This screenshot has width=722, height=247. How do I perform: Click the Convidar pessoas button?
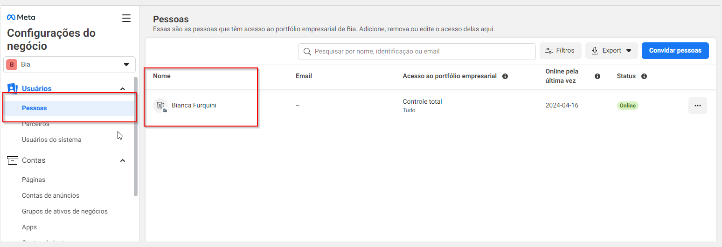pos(675,51)
